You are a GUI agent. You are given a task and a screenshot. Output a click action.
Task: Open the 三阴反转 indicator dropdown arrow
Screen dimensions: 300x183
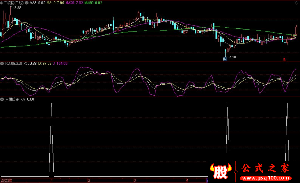2,99
